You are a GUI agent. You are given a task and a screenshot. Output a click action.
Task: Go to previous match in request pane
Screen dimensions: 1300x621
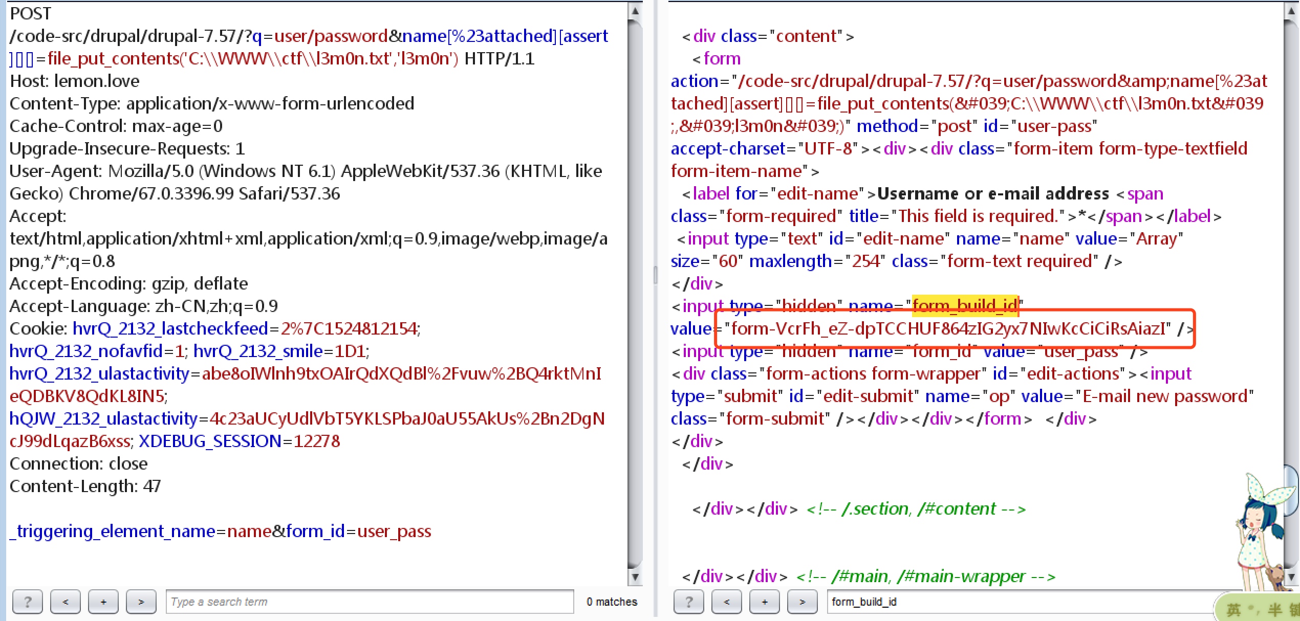tap(66, 602)
